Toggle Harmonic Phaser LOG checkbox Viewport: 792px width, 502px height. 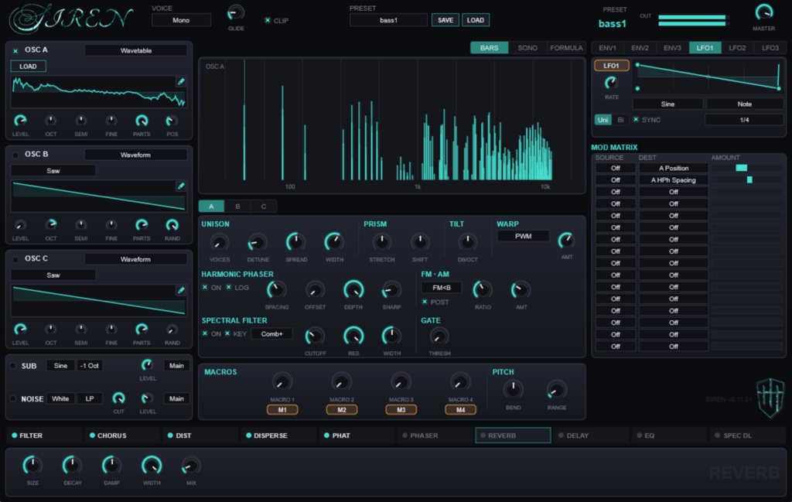(229, 288)
